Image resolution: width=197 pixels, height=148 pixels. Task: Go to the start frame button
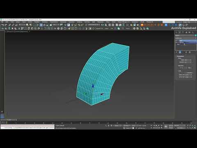click(151, 125)
